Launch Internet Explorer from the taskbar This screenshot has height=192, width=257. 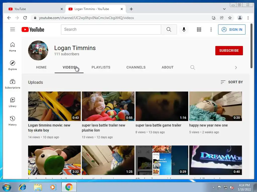click(22, 187)
